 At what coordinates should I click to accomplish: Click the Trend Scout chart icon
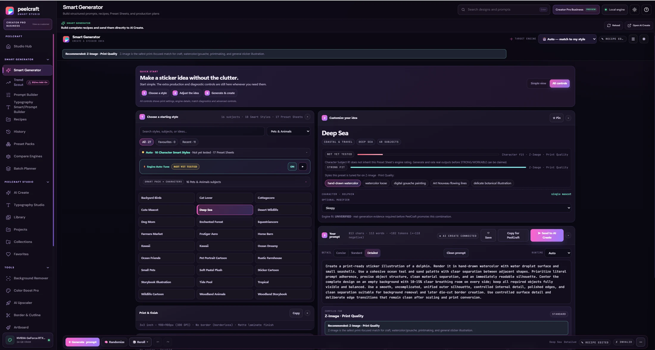click(8, 83)
